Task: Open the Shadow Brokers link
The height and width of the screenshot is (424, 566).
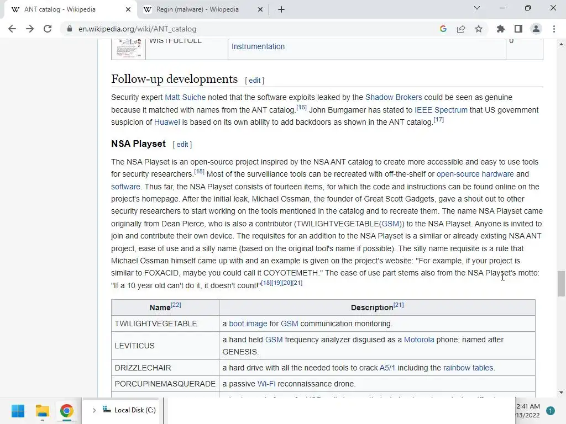Action: (394, 97)
